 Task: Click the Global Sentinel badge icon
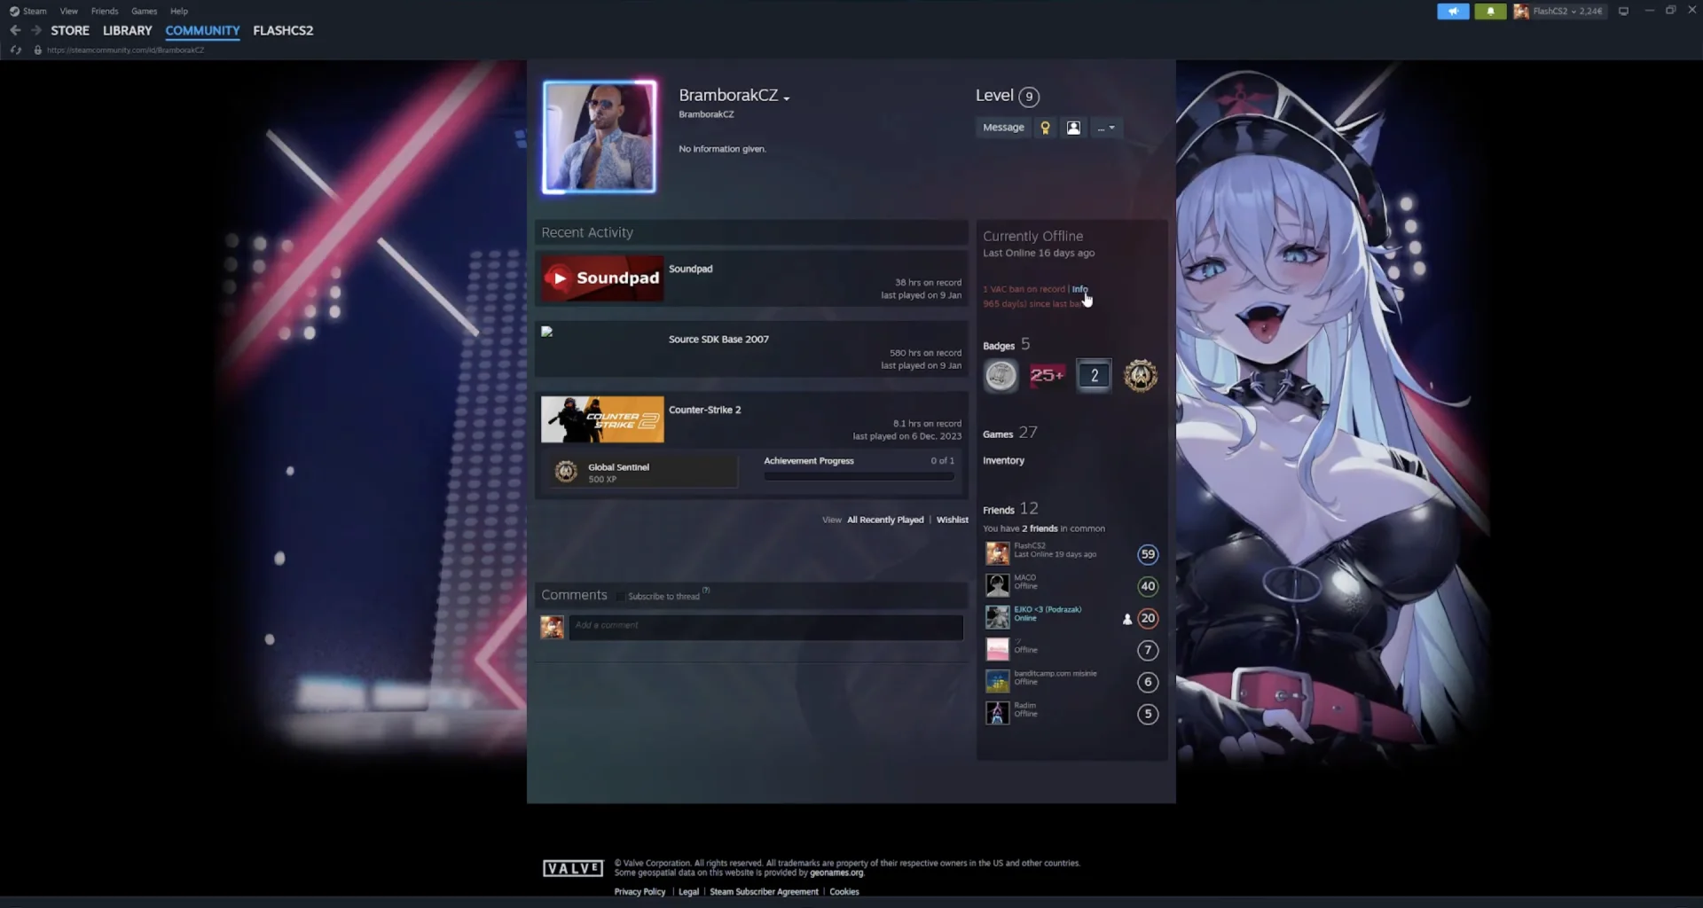[x=566, y=472]
